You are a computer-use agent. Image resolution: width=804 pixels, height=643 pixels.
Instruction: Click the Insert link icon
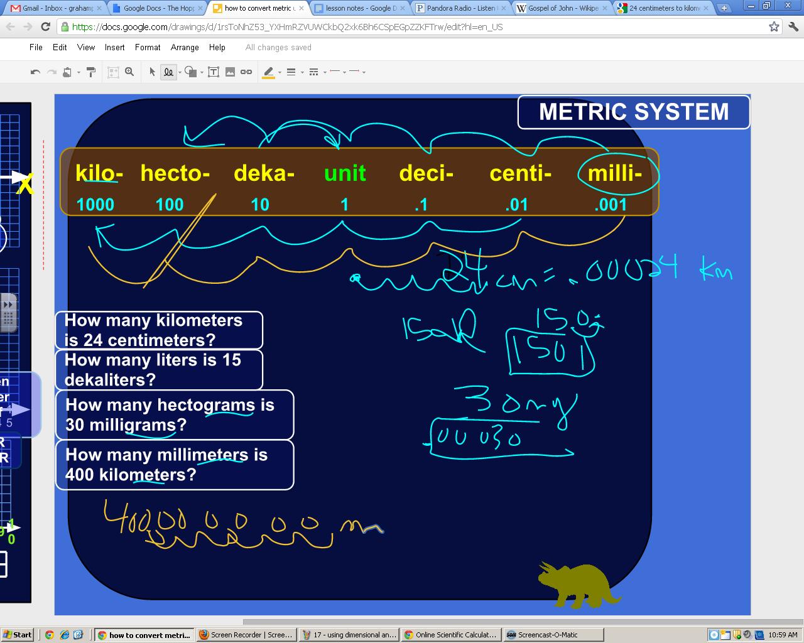tap(246, 72)
